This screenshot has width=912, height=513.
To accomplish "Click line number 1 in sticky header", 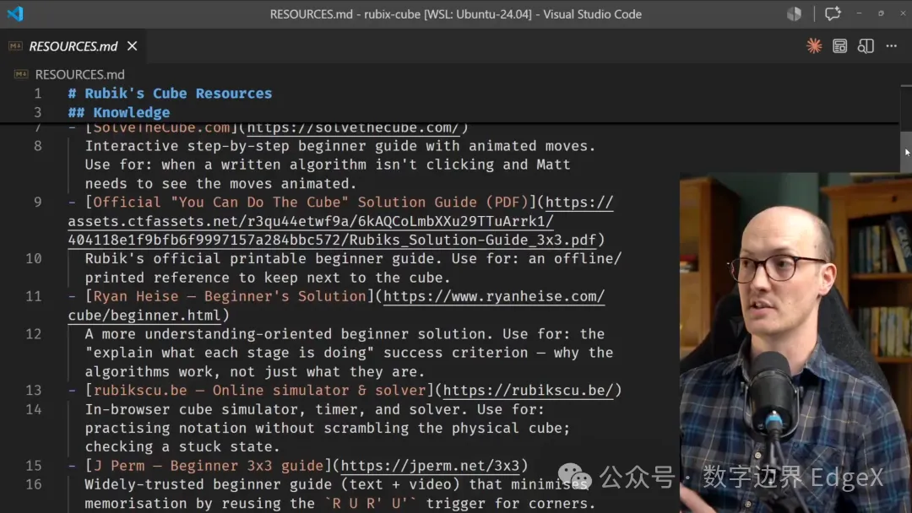I will tap(37, 94).
